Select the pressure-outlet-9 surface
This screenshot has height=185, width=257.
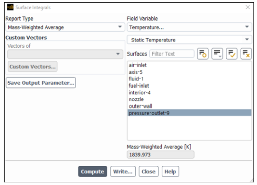[x=189, y=113]
